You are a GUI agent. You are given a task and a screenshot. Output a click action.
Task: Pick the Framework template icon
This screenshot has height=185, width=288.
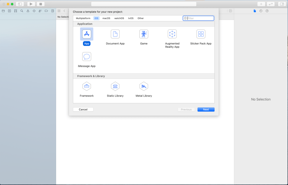(87, 86)
